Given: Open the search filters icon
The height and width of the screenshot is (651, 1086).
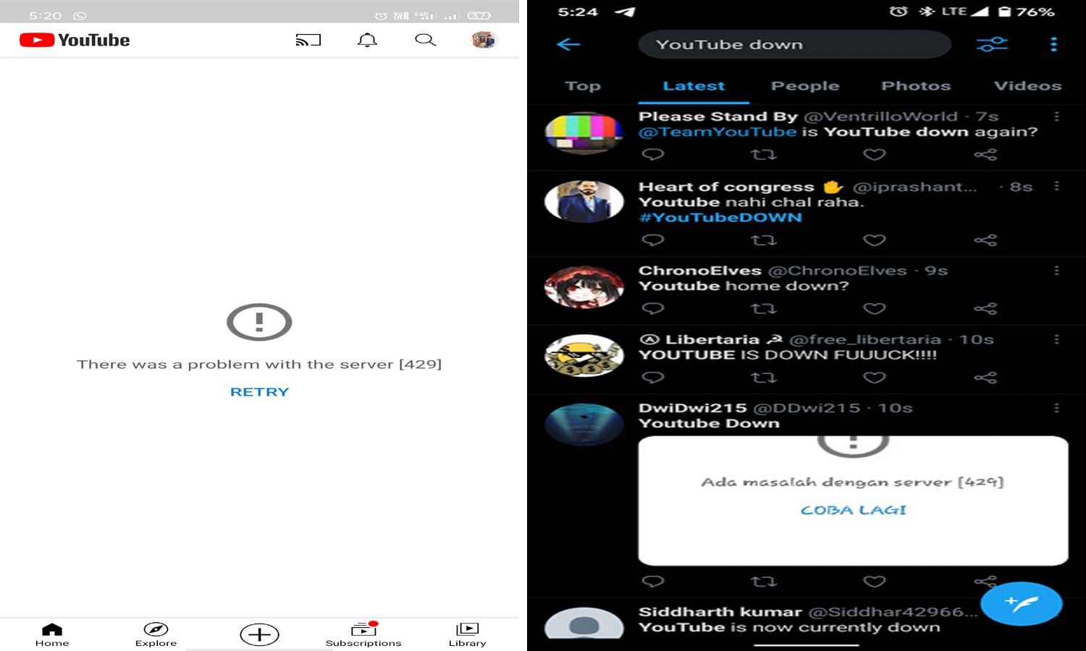Looking at the screenshot, I should coord(992,45).
